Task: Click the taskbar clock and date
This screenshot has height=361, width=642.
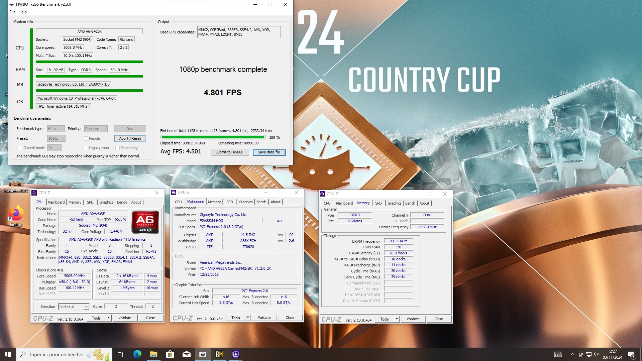Action: (x=612, y=354)
